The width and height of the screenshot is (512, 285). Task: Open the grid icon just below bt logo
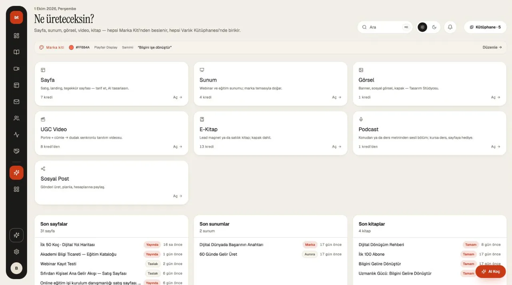click(x=16, y=36)
